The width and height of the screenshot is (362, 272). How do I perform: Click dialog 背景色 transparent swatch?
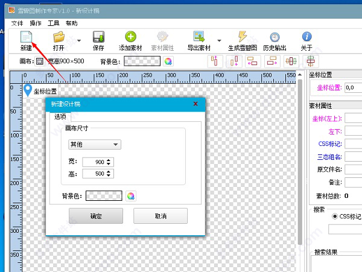(x=104, y=196)
